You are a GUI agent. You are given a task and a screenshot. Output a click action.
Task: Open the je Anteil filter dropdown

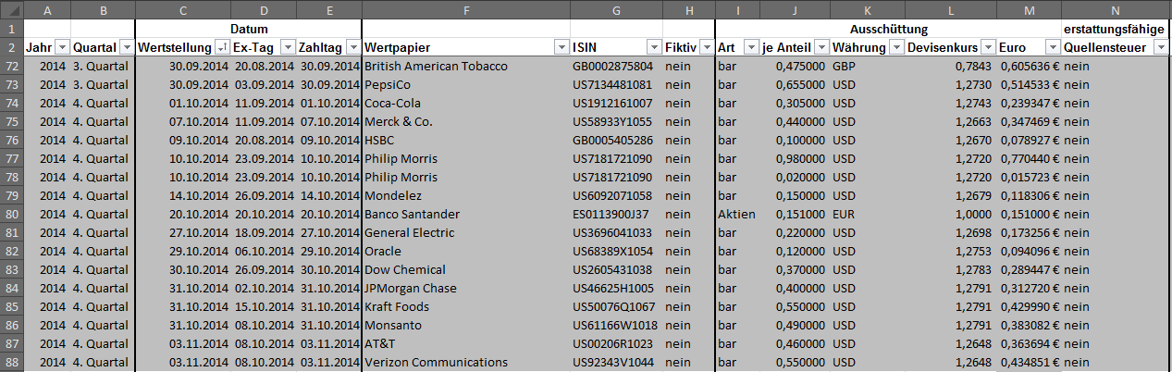pos(821,47)
